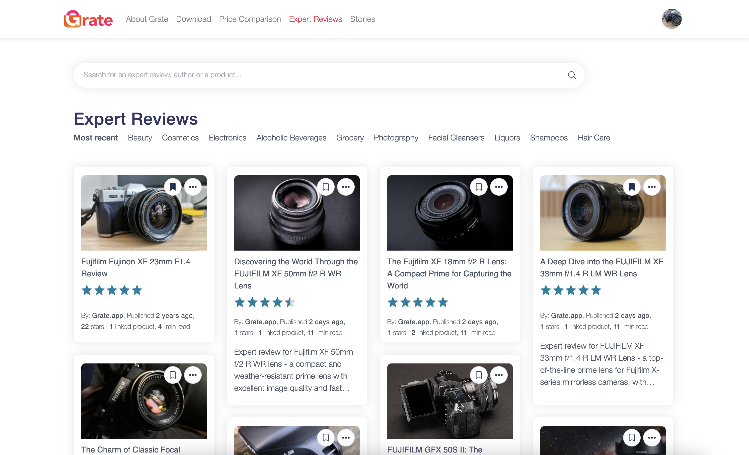Filter reviews by Facial Cleansers
The height and width of the screenshot is (455, 749).
[456, 138]
